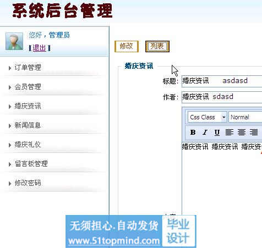Open the 修改密码 sidebar item
262x248 pixels.
click(x=28, y=183)
